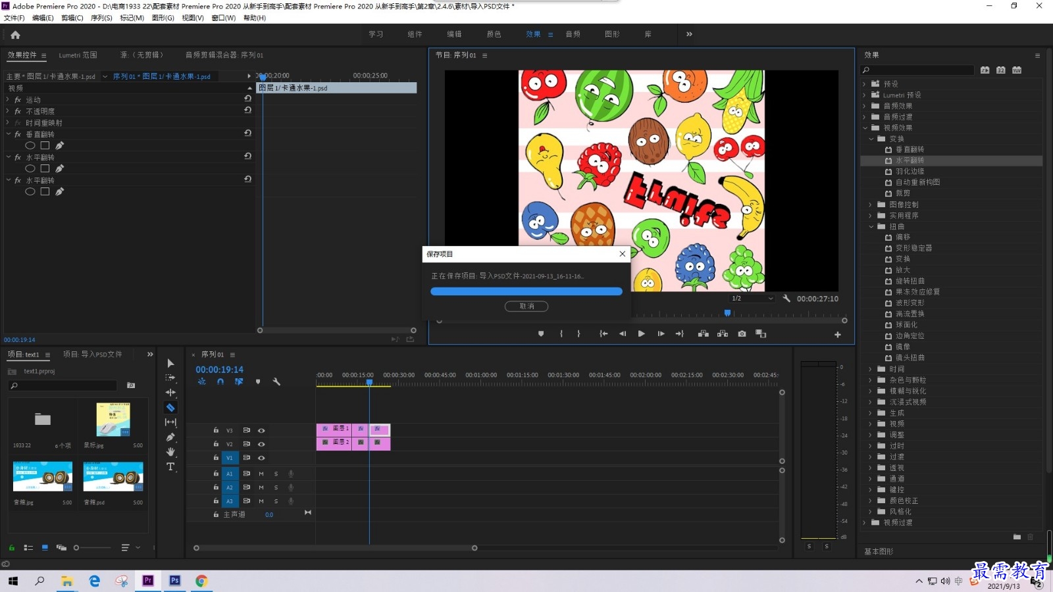Open playback resolution 1/2 dropdown
The image size is (1053, 592).
(x=752, y=299)
